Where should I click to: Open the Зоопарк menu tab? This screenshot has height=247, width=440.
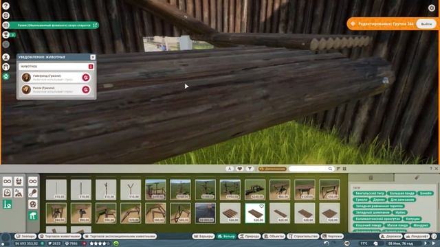25,236
